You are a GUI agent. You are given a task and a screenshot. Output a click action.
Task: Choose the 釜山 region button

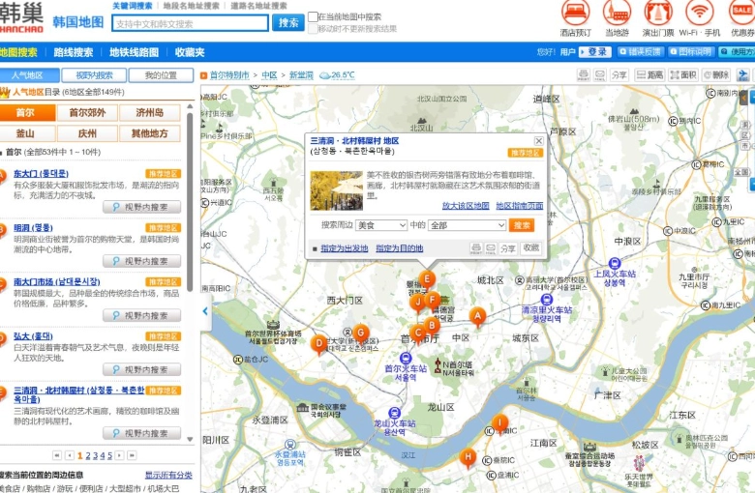pos(25,133)
